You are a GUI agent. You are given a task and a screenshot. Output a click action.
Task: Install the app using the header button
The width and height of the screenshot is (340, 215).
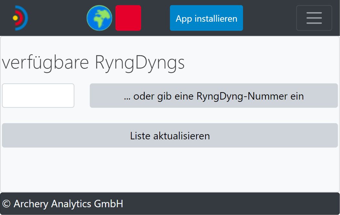[206, 18]
